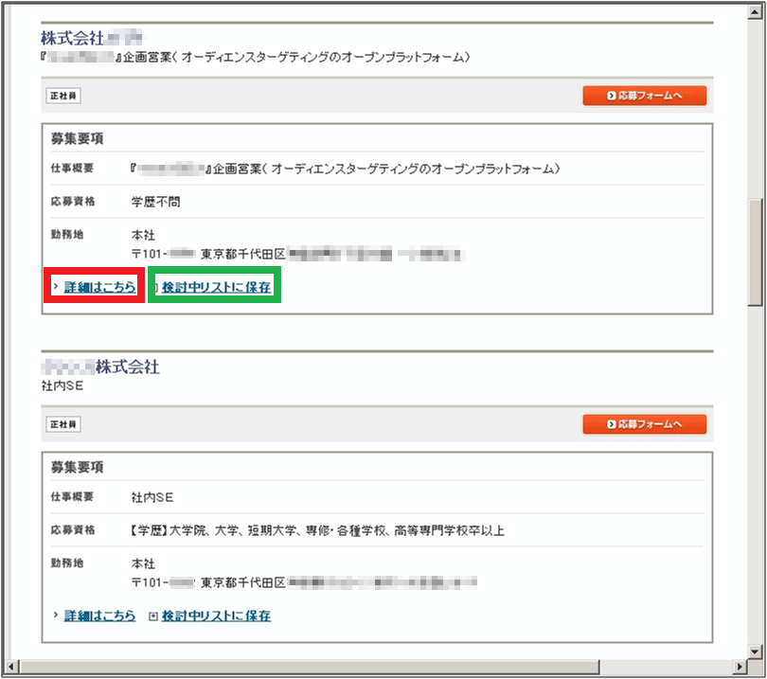Open 詳細はこちら link for the 企画営業 job
Screen dimensions: 767x679
click(99, 287)
